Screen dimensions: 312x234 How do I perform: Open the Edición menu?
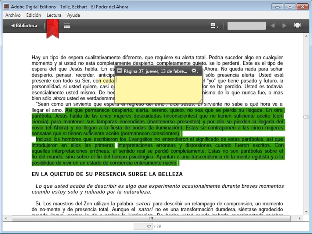coord(34,15)
